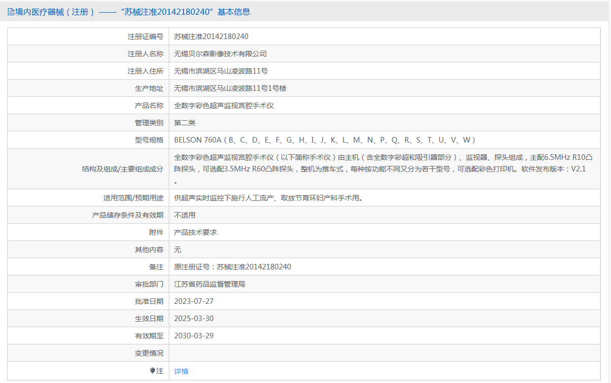Click effective date 2025-03-30

(x=194, y=319)
